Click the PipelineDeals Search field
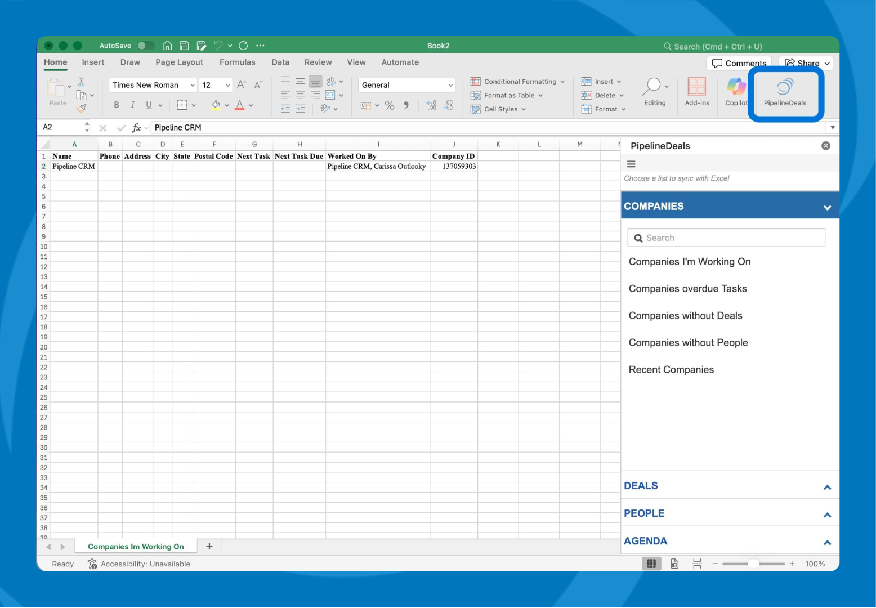The image size is (876, 608). tap(726, 238)
